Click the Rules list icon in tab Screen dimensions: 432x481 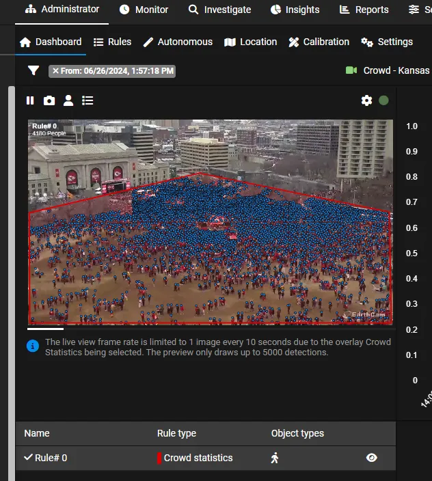pyautogui.click(x=98, y=42)
